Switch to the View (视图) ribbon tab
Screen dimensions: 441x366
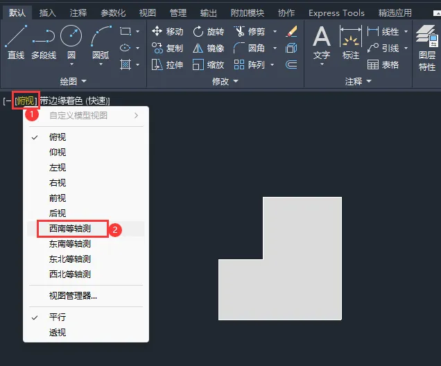coord(148,13)
